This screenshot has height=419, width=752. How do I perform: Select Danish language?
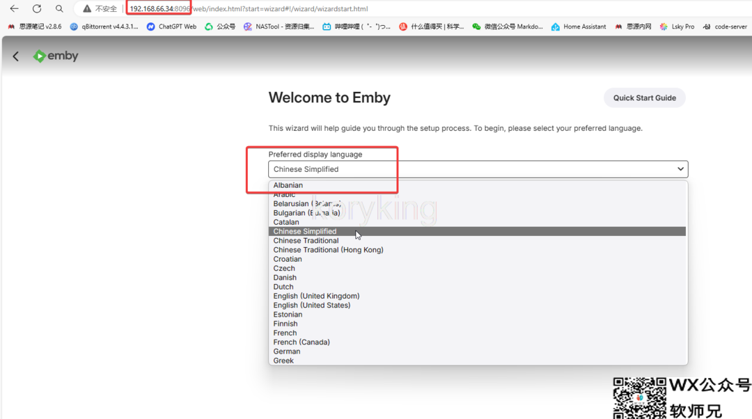tap(477, 278)
